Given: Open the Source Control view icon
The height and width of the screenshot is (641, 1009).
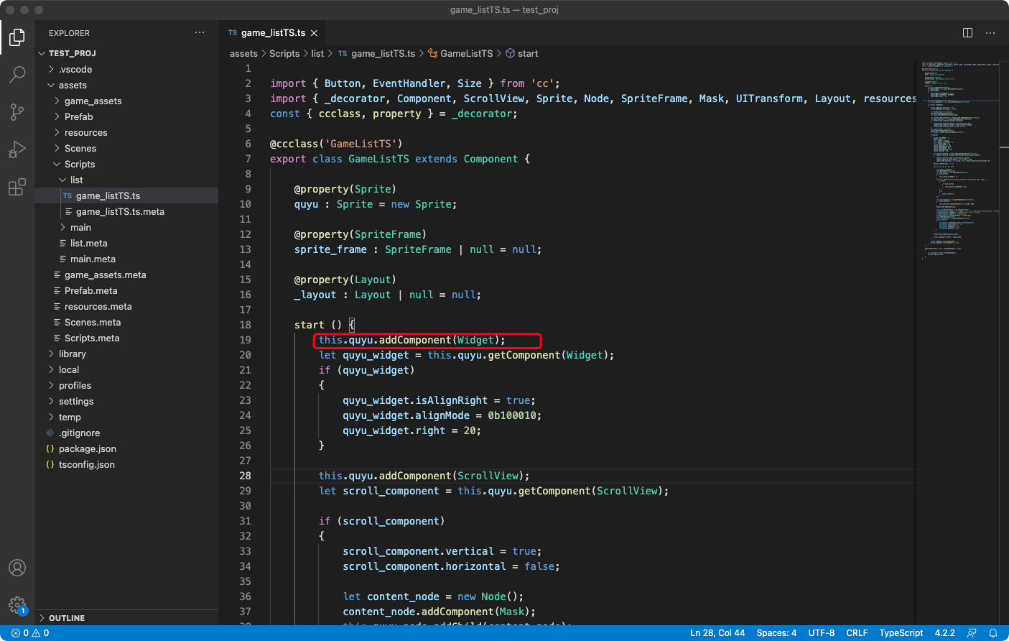Looking at the screenshot, I should [17, 111].
